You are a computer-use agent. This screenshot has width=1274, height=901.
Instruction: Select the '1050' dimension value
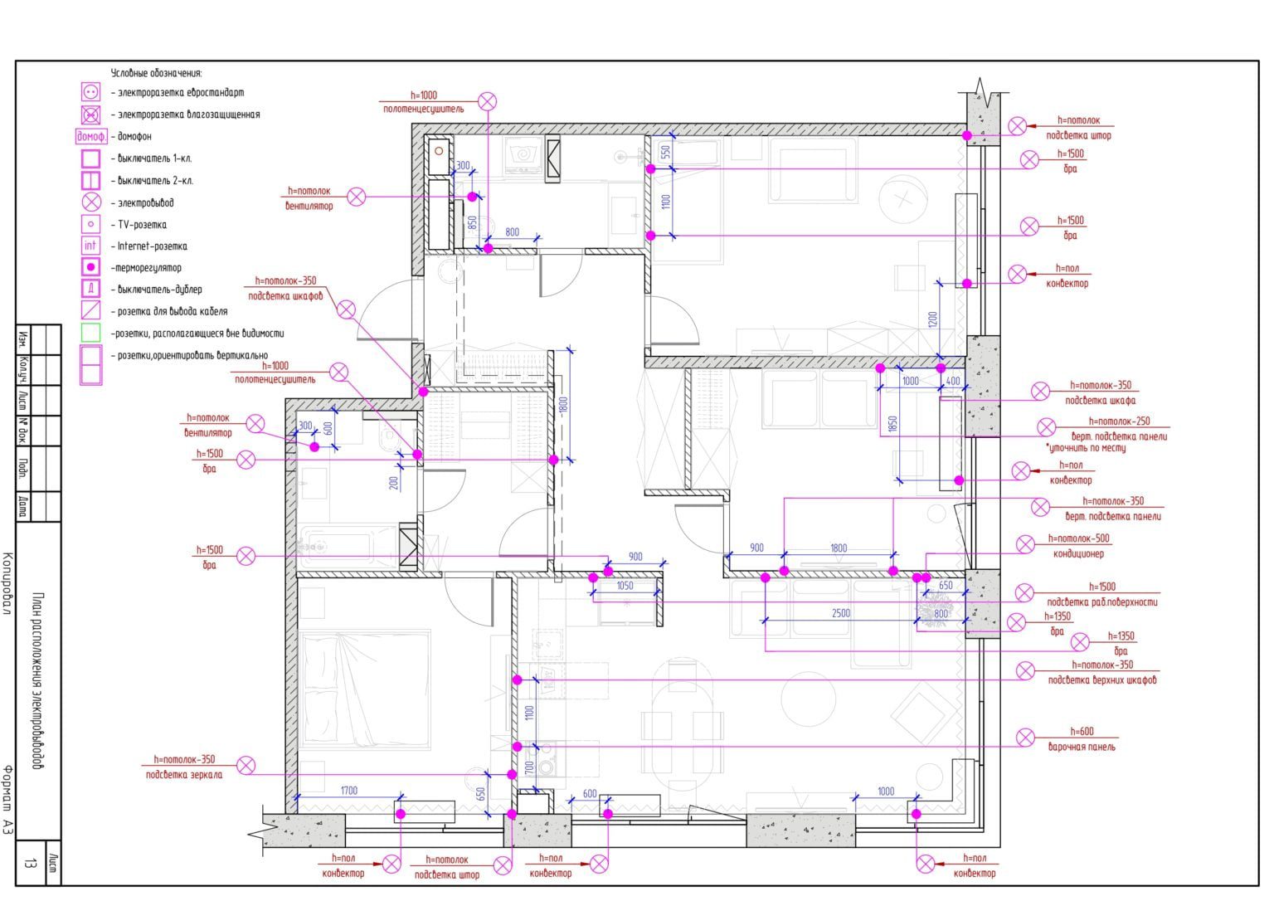[625, 586]
